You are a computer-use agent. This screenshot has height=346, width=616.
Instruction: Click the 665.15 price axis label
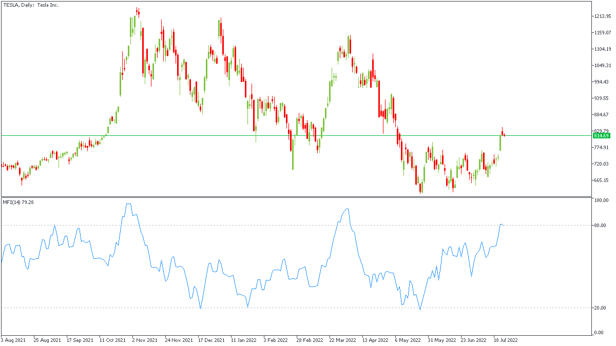click(602, 180)
